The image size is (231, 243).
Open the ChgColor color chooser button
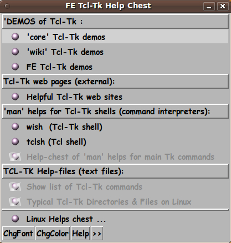(x=52, y=234)
